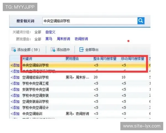Select row text 中央空调培训学校
The width and height of the screenshot is (166, 133).
pyautogui.click(x=36, y=65)
